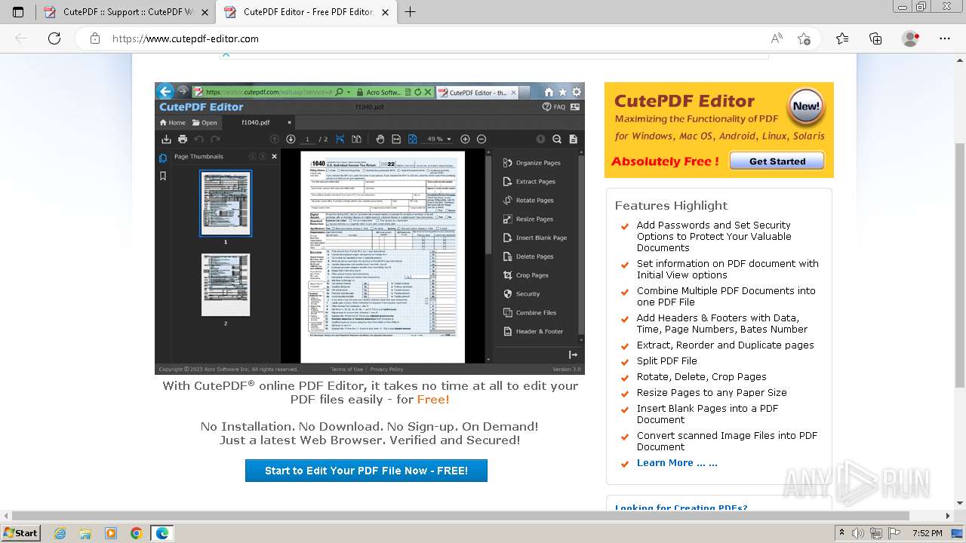Open Collections panel
Image resolution: width=966 pixels, height=543 pixels.
pos(875,38)
